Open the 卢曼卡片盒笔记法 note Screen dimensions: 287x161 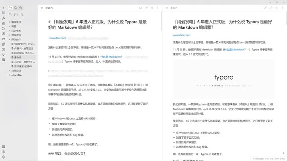(22, 48)
